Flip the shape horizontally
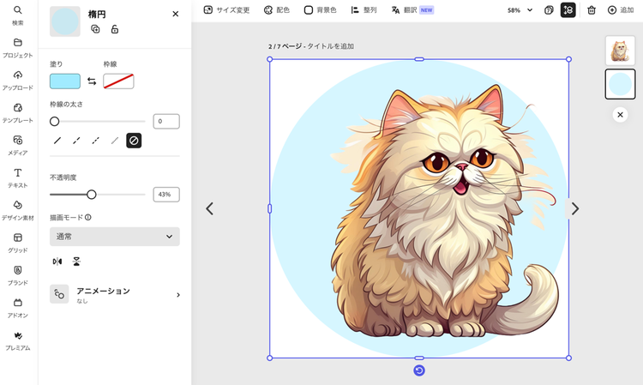 point(57,262)
